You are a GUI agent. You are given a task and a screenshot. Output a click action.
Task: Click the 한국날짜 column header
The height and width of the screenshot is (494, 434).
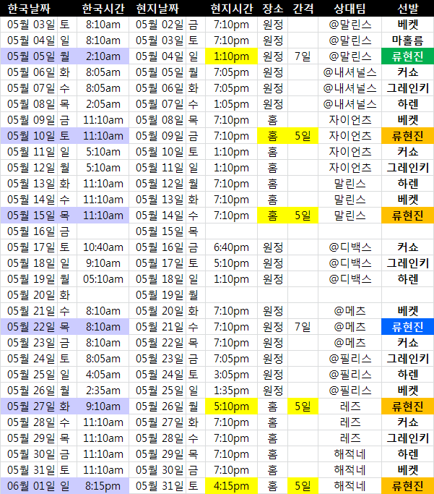29,9
